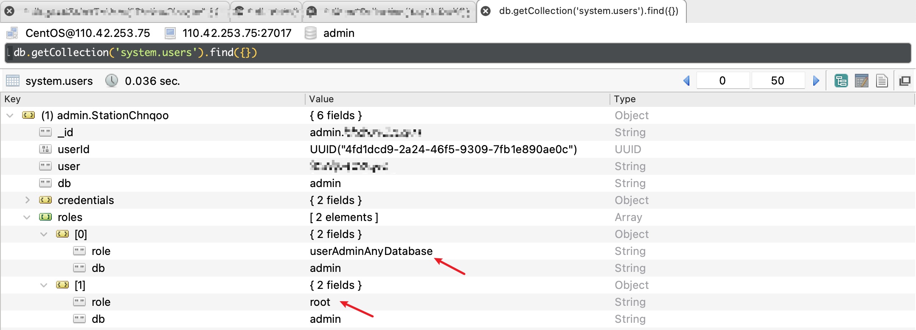Click the system.users collection table icon
The image size is (916, 330).
pos(13,81)
